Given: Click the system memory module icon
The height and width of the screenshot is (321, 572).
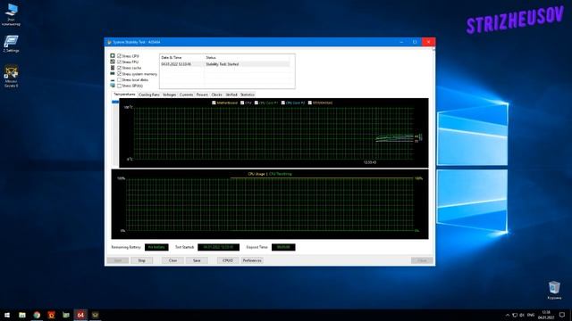Looking at the screenshot, I should (113, 73).
